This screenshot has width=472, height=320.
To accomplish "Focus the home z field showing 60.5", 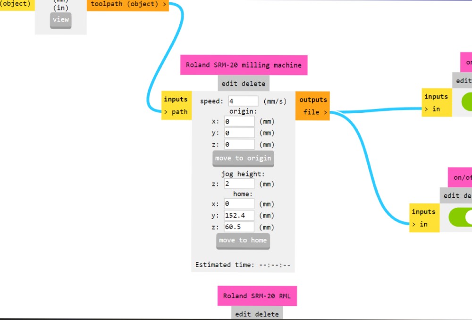I will (x=239, y=227).
